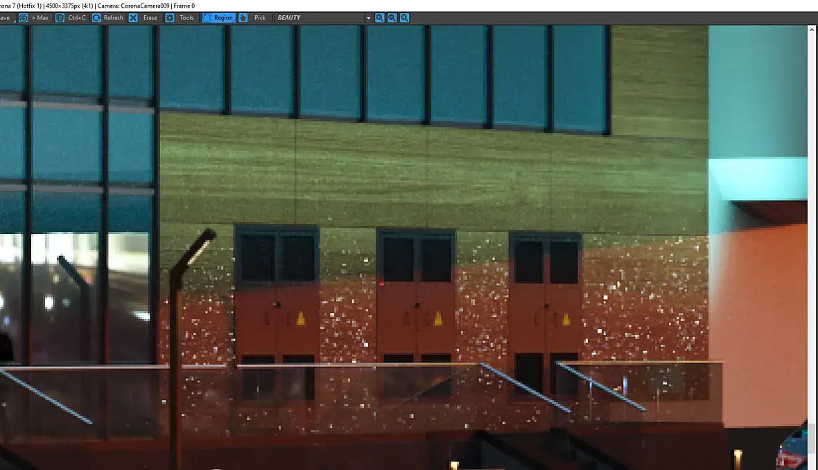Toggle the Region render mode

(x=218, y=18)
